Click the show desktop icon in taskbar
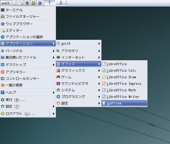The image size is (170, 144). pyautogui.click(x=14, y=3)
